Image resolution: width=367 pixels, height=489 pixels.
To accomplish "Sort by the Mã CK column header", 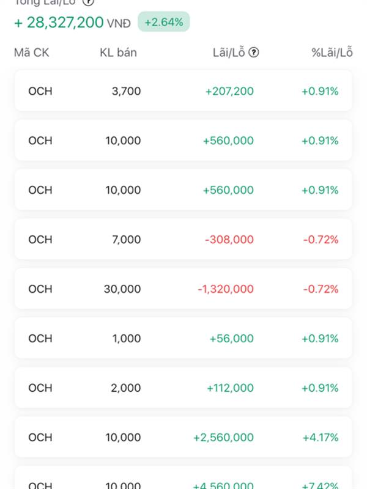I will pos(31,53).
